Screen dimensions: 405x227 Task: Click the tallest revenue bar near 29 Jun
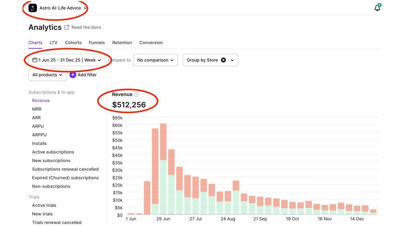click(x=163, y=169)
